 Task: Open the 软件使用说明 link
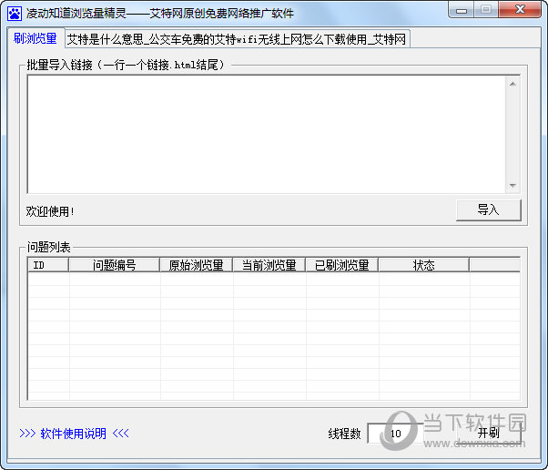point(74,434)
